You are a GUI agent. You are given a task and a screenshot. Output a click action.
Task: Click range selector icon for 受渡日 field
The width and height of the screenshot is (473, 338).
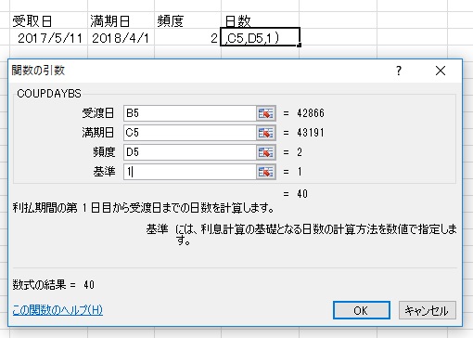pos(266,113)
